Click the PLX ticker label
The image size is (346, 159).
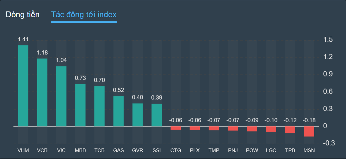coord(195,150)
